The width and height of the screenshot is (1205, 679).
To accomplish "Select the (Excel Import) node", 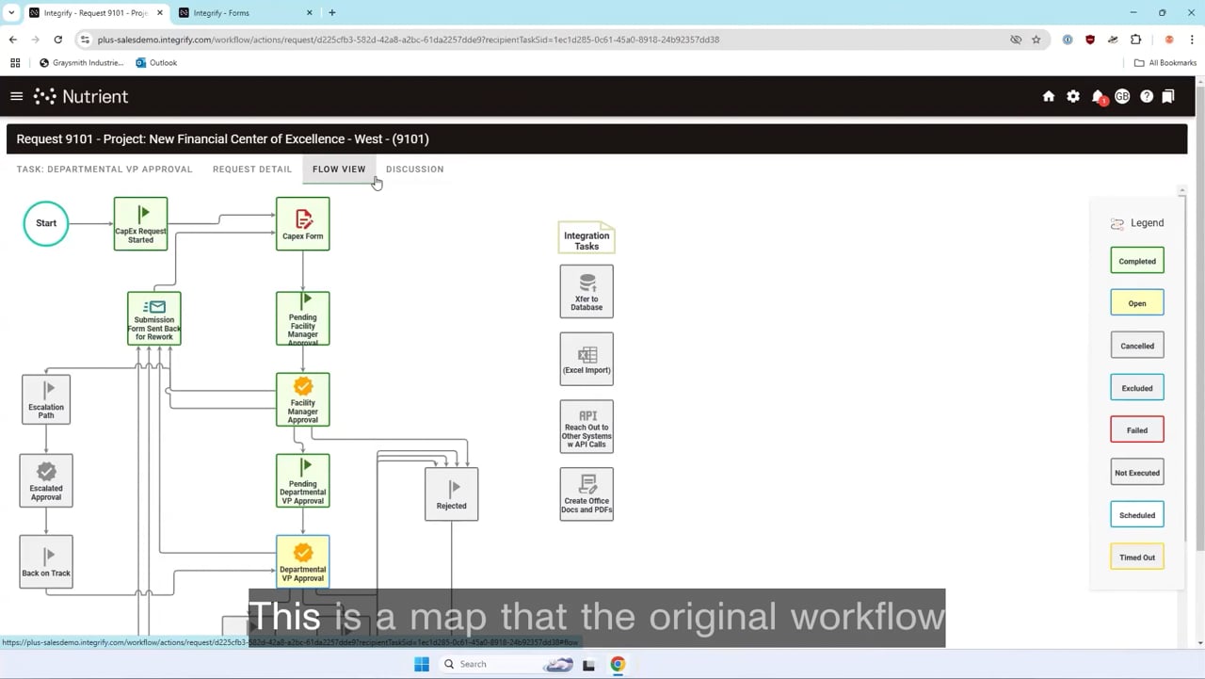I will point(586,359).
